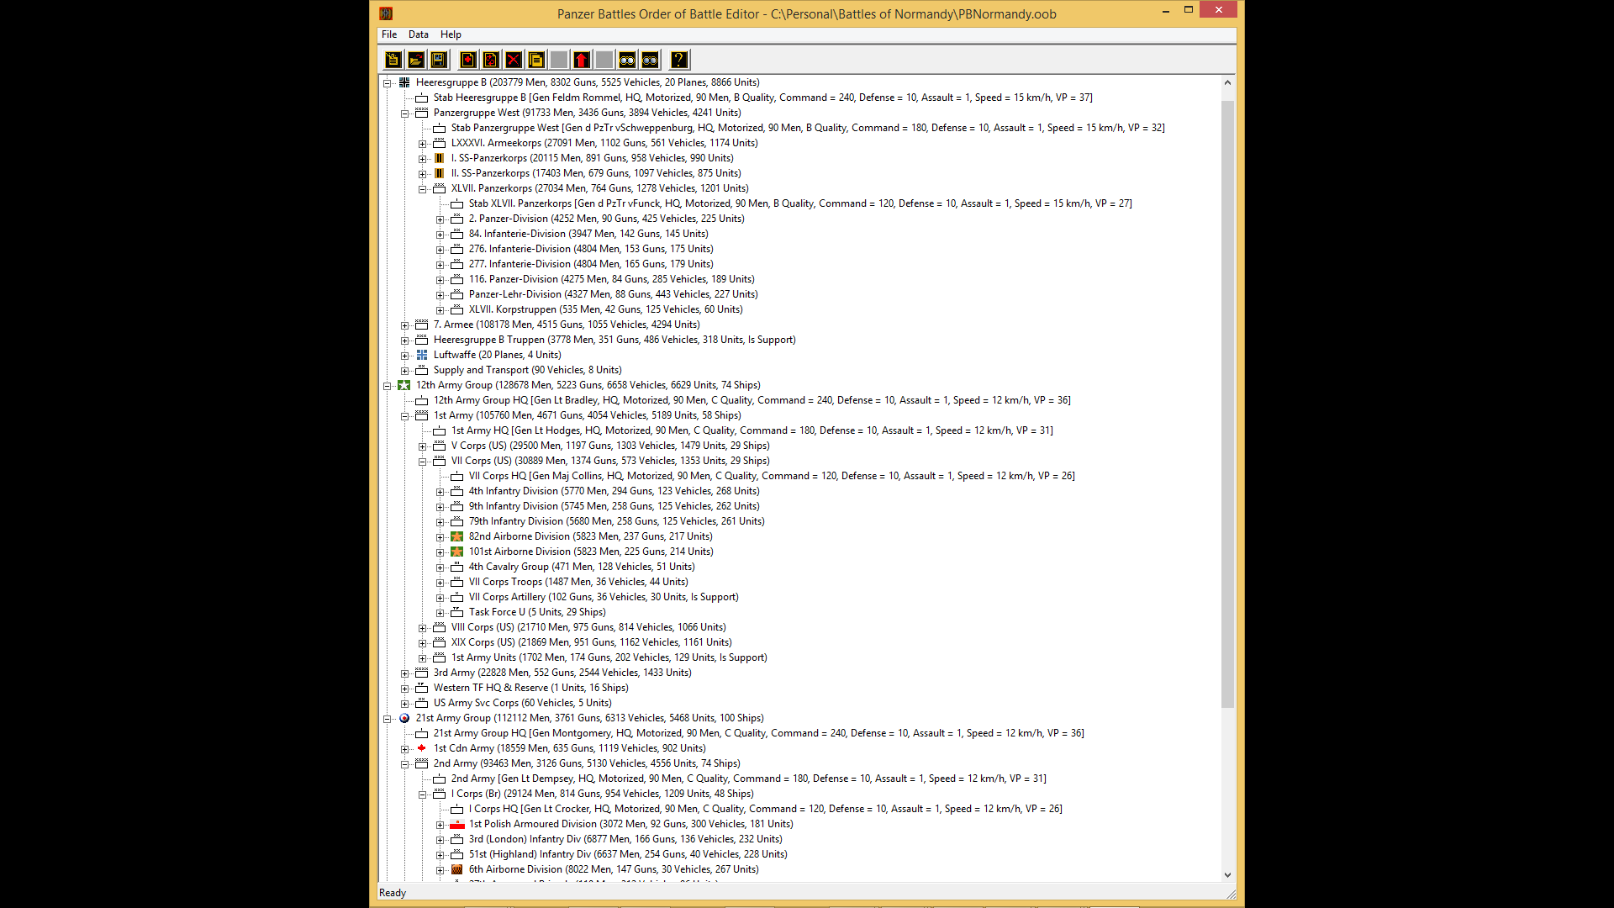Click the Luftwaffe formation icon
1614x908 pixels.
point(422,355)
